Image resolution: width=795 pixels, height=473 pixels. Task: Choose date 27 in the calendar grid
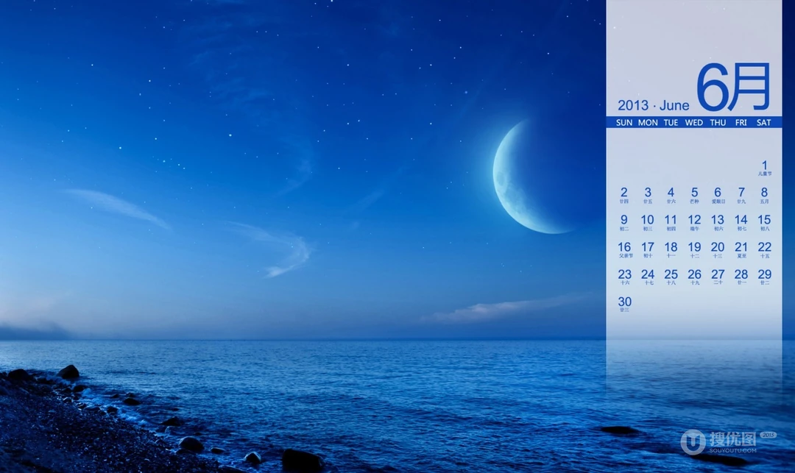pos(718,274)
